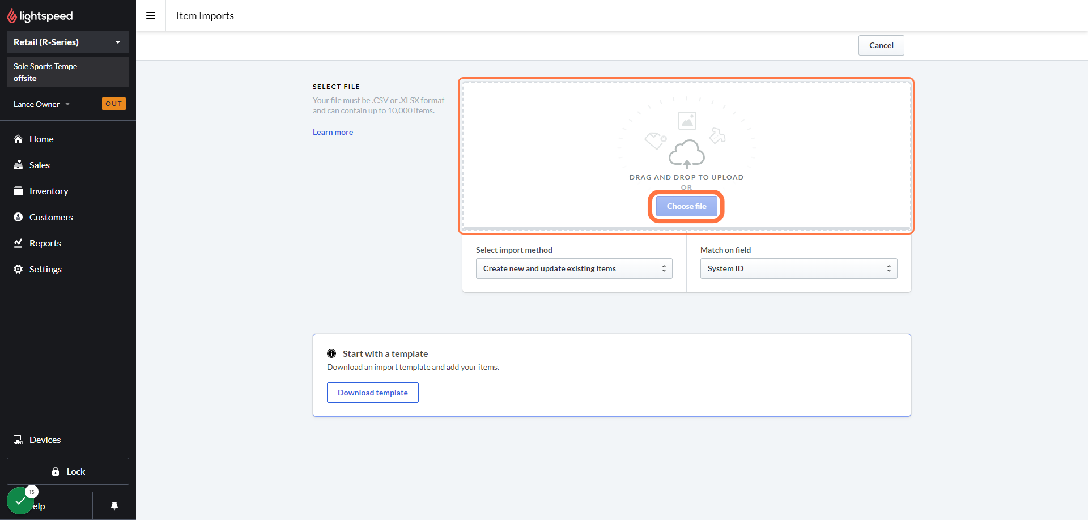1088x520 pixels.
Task: Click the Devices monitor icon
Action: [18, 440]
